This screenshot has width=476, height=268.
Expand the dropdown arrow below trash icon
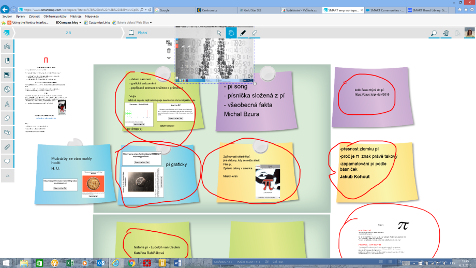[169, 58]
